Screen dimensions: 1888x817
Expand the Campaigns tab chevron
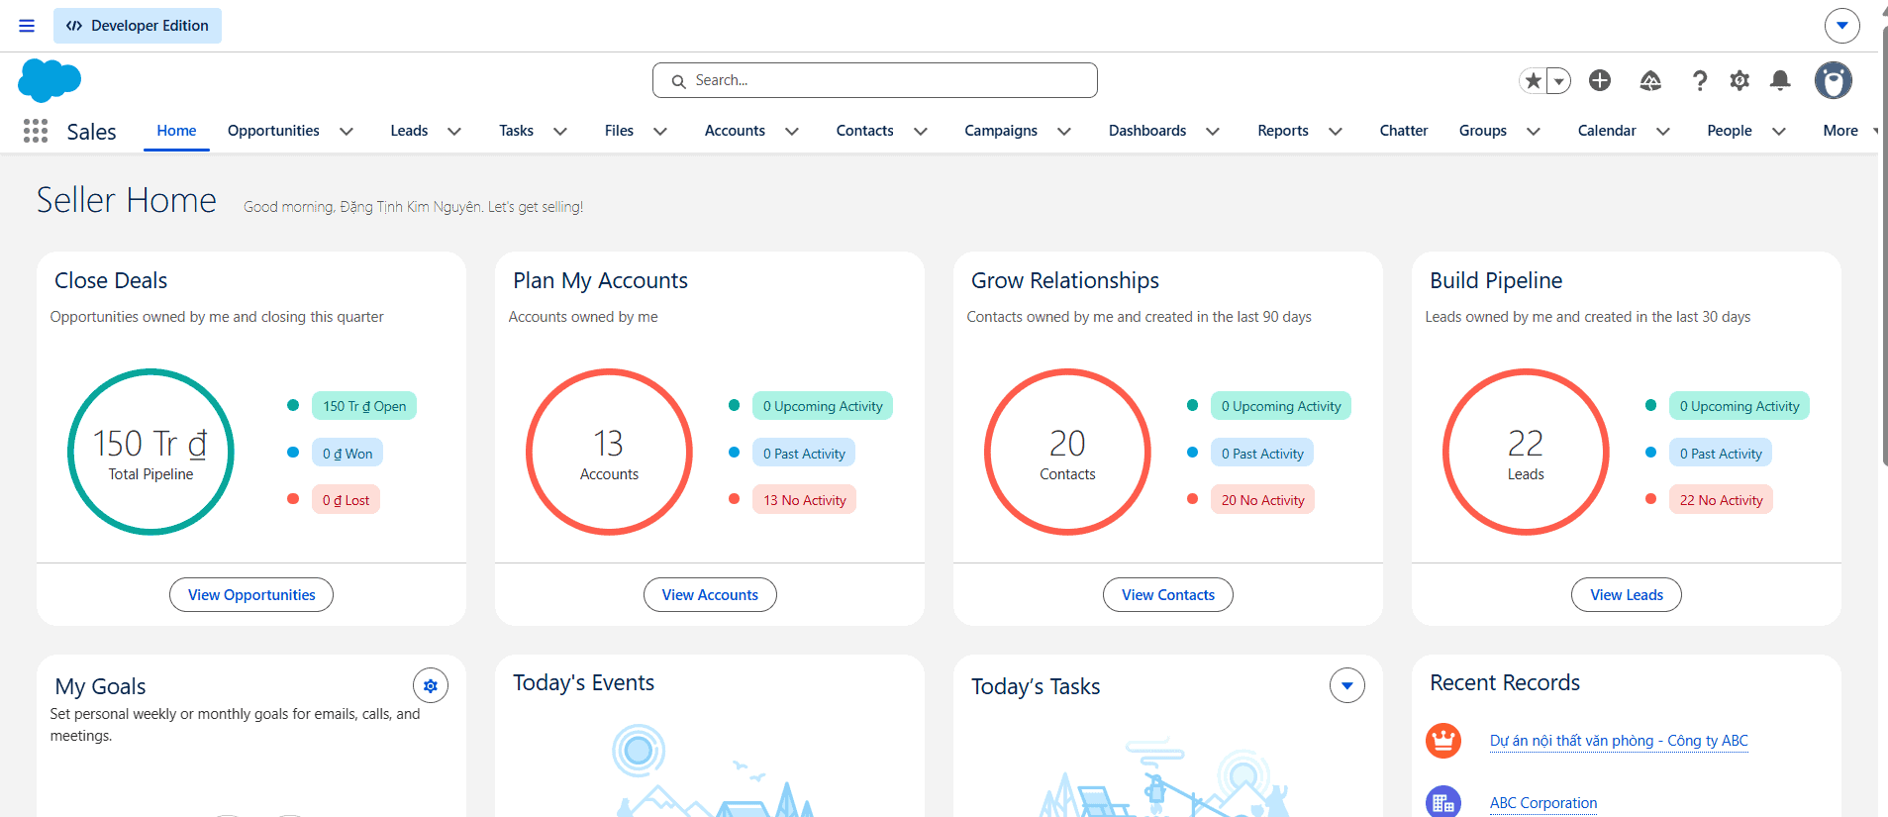(x=1064, y=131)
